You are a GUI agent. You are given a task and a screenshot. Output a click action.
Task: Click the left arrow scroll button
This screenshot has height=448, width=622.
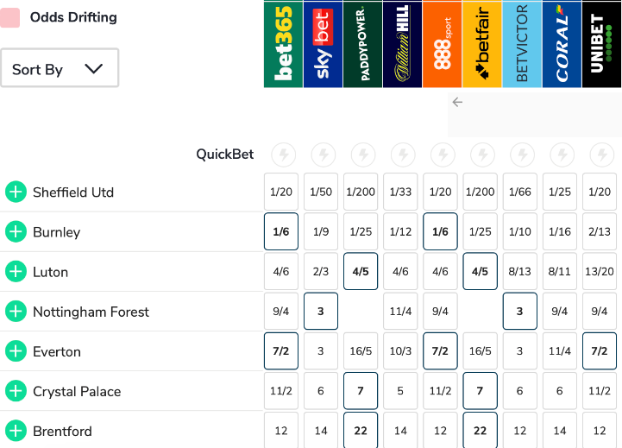point(457,102)
